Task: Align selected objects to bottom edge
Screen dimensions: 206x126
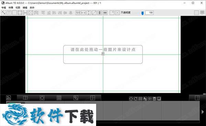Action: (x=49, y=13)
